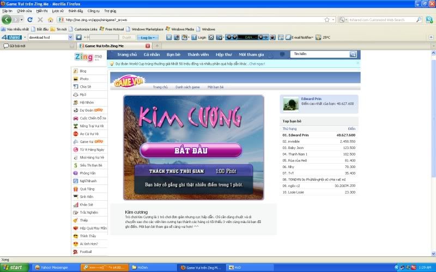Open the URL bar history dropdown
Image resolution: width=436 pixels, height=272 pixels.
(x=333, y=20)
